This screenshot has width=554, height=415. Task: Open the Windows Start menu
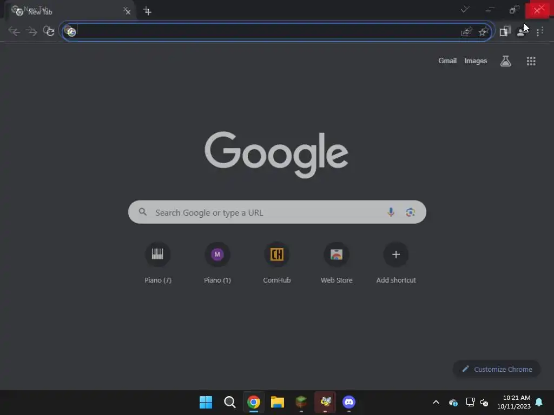coord(206,402)
